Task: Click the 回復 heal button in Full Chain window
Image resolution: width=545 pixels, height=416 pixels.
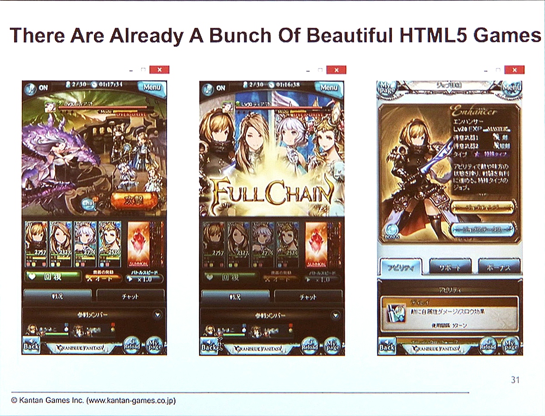Action: click(x=230, y=277)
